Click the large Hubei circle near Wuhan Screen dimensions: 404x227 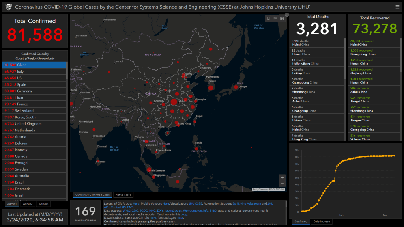point(174,102)
